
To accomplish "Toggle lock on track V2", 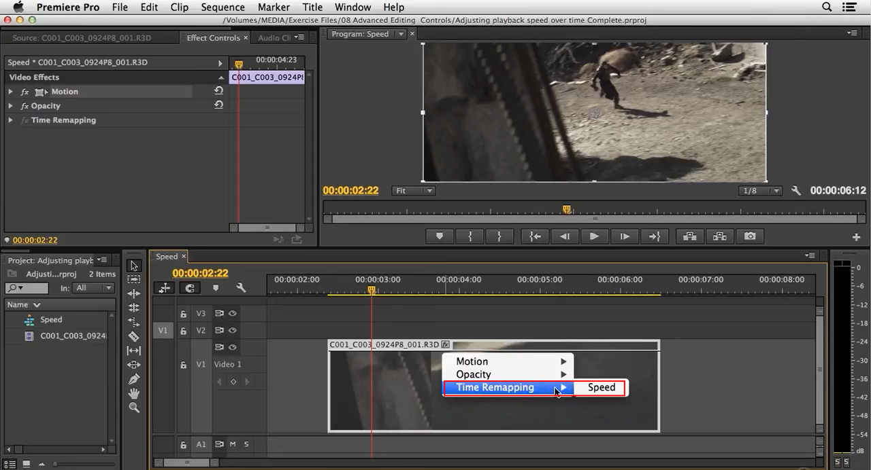I will pyautogui.click(x=183, y=331).
